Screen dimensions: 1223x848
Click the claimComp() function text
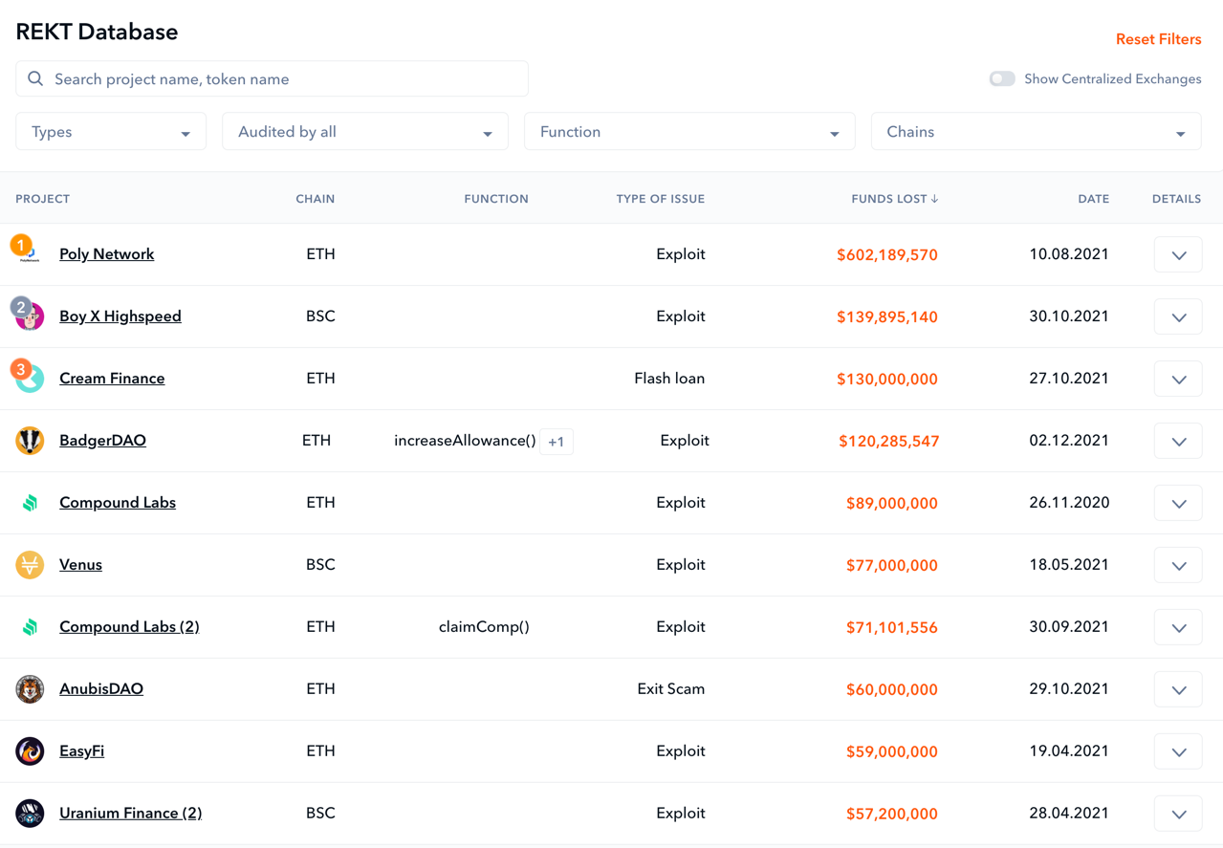point(484,627)
